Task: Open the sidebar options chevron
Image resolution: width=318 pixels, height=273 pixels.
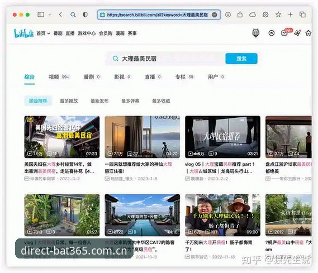Action: click(50, 15)
